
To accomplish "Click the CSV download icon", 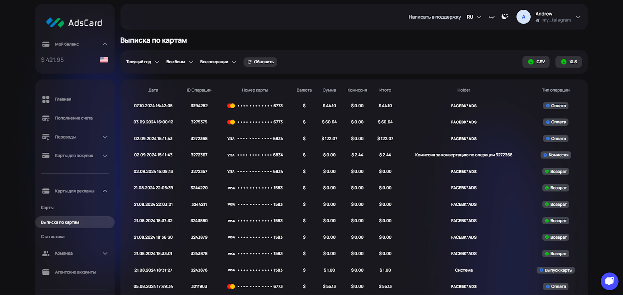I will tap(530, 62).
